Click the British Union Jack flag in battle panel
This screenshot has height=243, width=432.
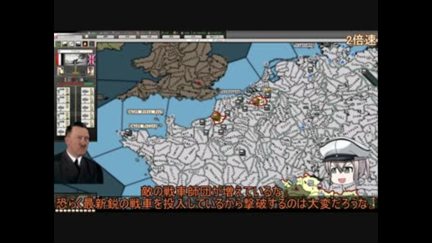(91, 60)
